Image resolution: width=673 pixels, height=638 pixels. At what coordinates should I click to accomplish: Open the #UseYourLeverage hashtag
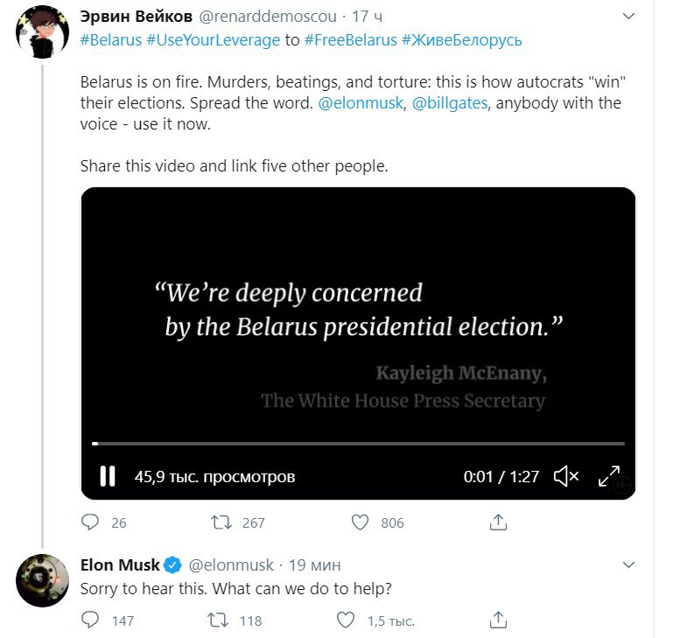coord(214,40)
